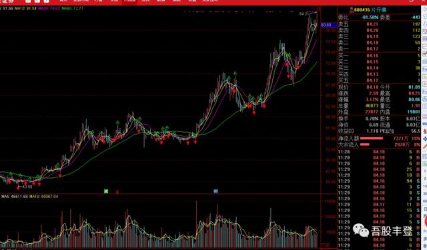This screenshot has height=250, width=427.
Task: Click the WeChat logo in the watermark
Action: tap(361, 231)
